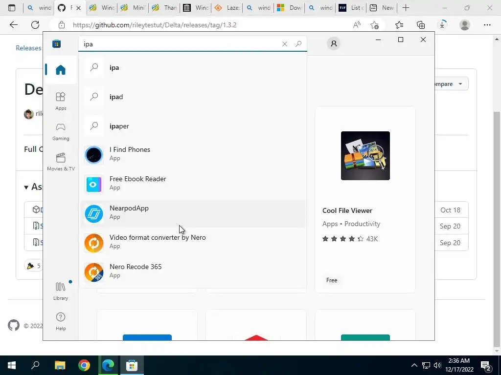Close the active GitHub tab
This screenshot has height=375, width=501.
(x=79, y=8)
